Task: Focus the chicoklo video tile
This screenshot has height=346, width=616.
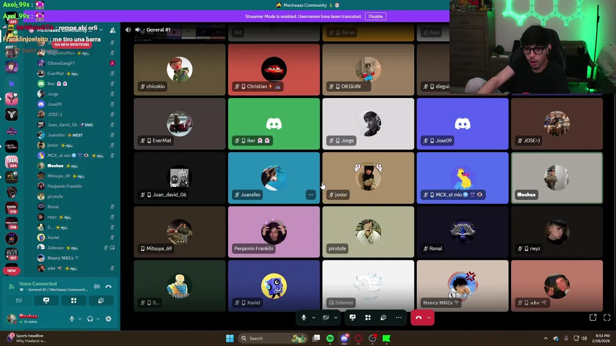Action: tap(180, 70)
